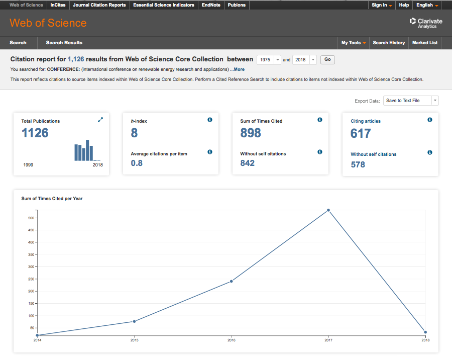This screenshot has height=356, width=452.
Task: Show info for Sum of Times Cited
Action: pos(320,120)
